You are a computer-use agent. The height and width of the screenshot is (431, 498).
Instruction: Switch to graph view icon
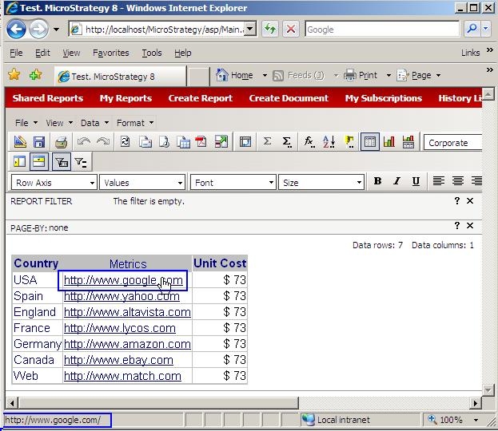coord(389,142)
